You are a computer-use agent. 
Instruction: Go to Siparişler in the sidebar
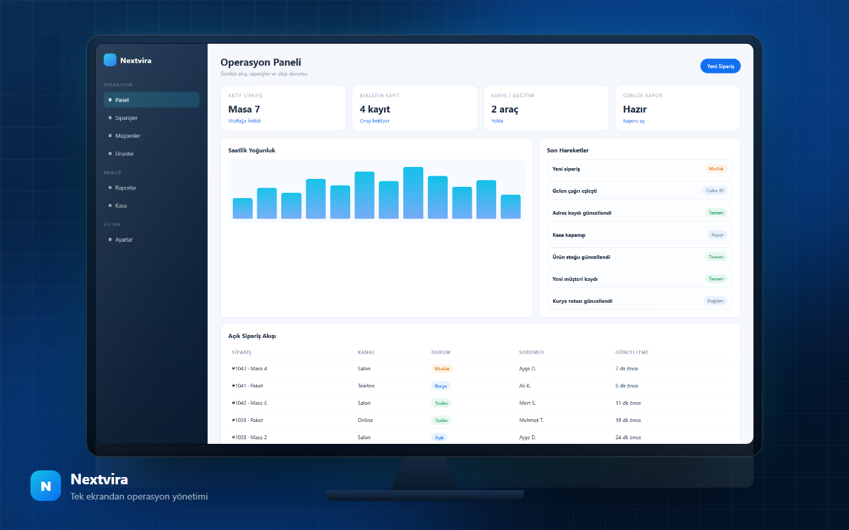click(151, 118)
